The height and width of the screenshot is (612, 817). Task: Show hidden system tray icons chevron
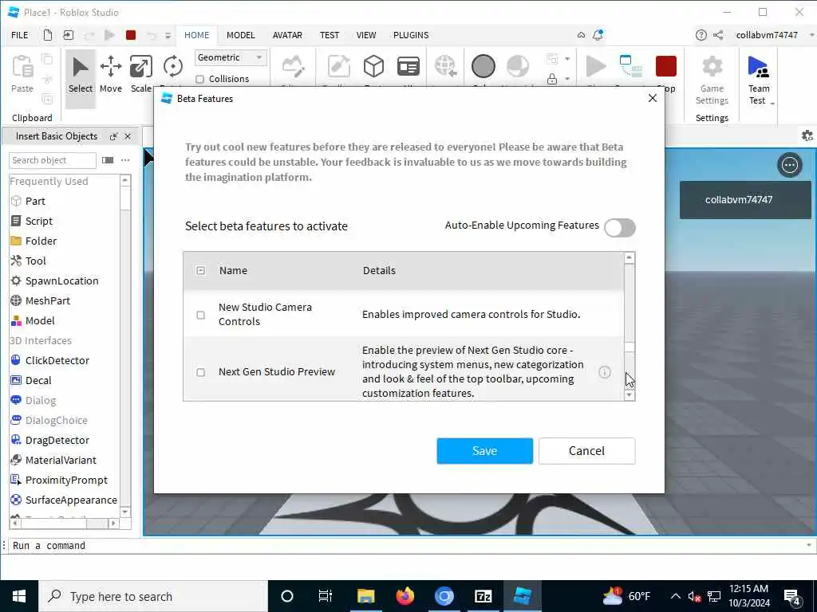(675, 596)
